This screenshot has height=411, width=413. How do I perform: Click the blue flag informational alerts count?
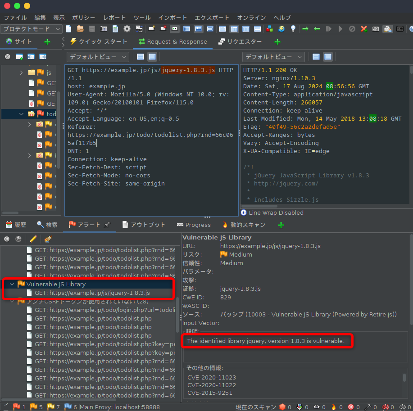[x=71, y=407]
